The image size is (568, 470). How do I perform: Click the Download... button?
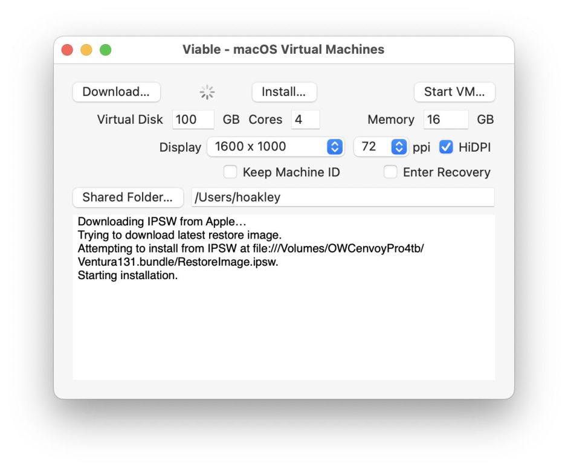pyautogui.click(x=116, y=92)
